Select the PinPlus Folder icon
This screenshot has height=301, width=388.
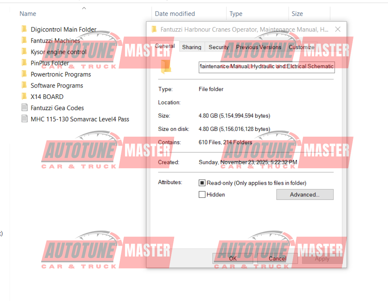pyautogui.click(x=24, y=63)
